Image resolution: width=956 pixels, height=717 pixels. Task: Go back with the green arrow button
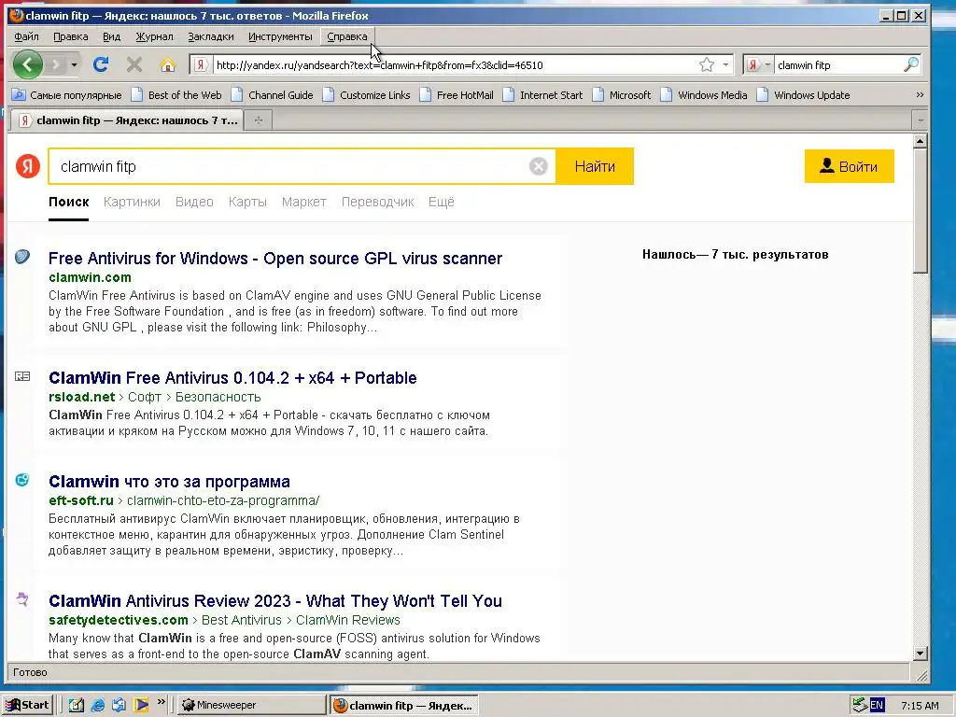(x=27, y=64)
